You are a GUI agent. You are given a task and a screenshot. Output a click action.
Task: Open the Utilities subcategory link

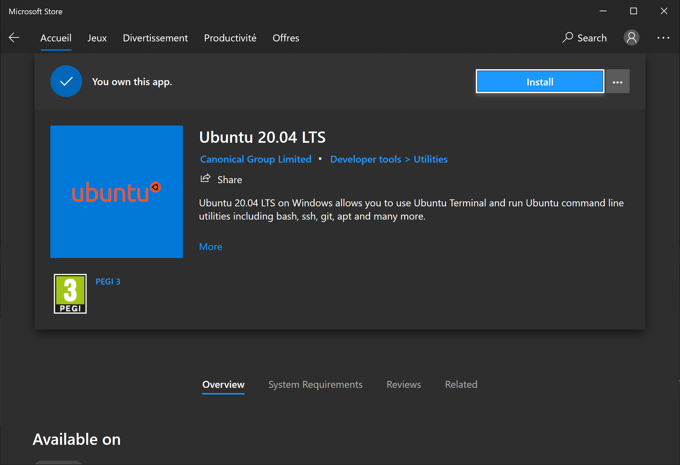[431, 159]
